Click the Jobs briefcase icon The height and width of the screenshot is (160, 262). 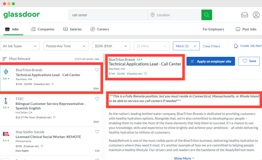click(x=7, y=29)
